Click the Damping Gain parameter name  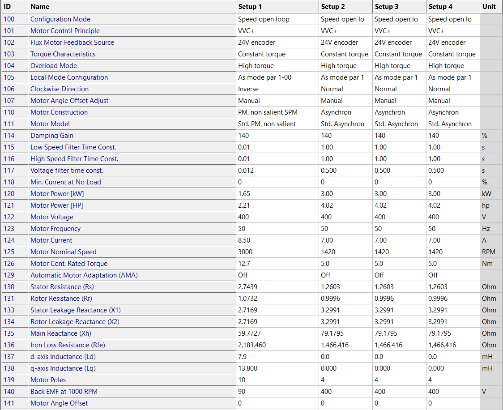[52, 136]
